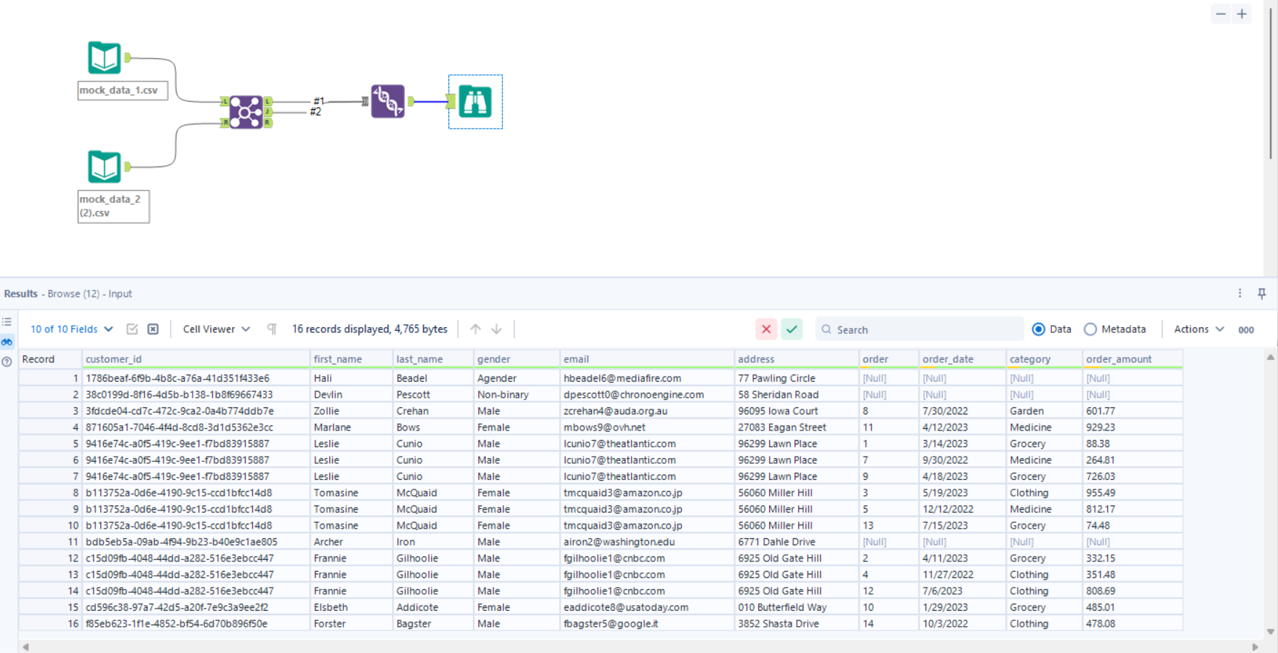Click the red X cancel icon
Viewport: 1278px width, 653px height.
click(x=766, y=329)
